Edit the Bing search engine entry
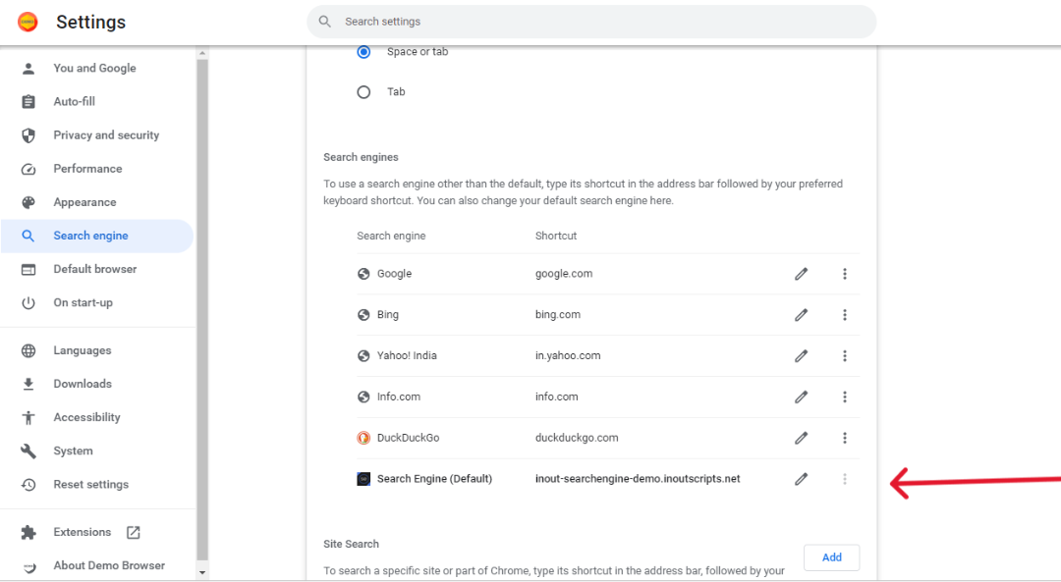 tap(802, 315)
